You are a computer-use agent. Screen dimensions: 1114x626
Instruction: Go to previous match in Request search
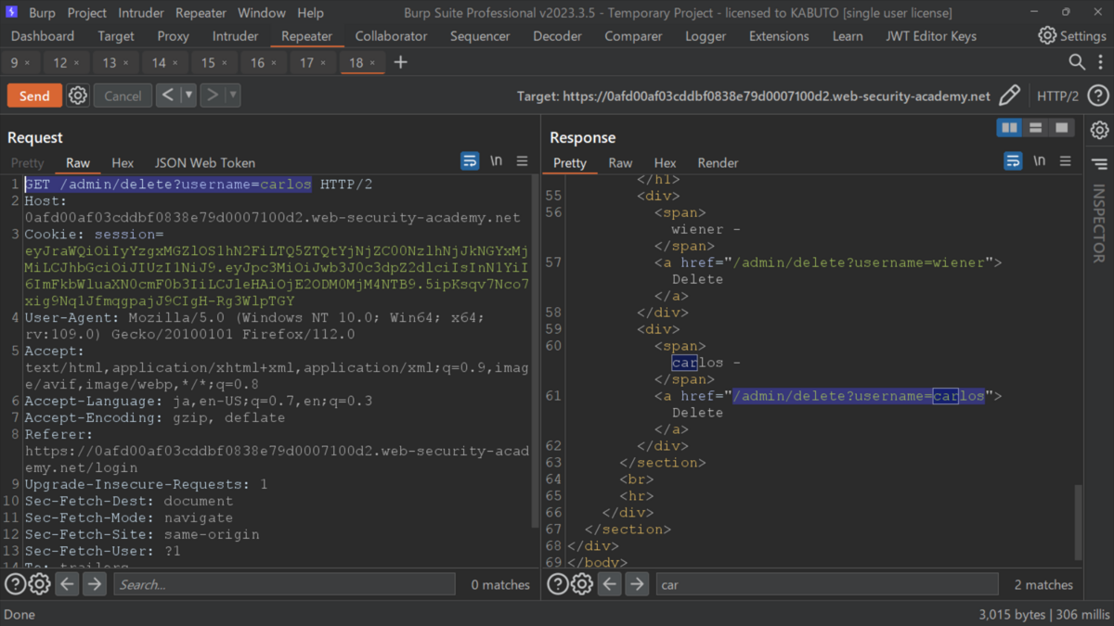pyautogui.click(x=67, y=584)
